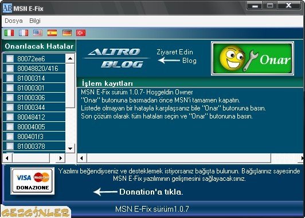Tick the 81000378 error checkbox
Image resolution: width=305 pixels, height=218 pixels.
(x=10, y=146)
